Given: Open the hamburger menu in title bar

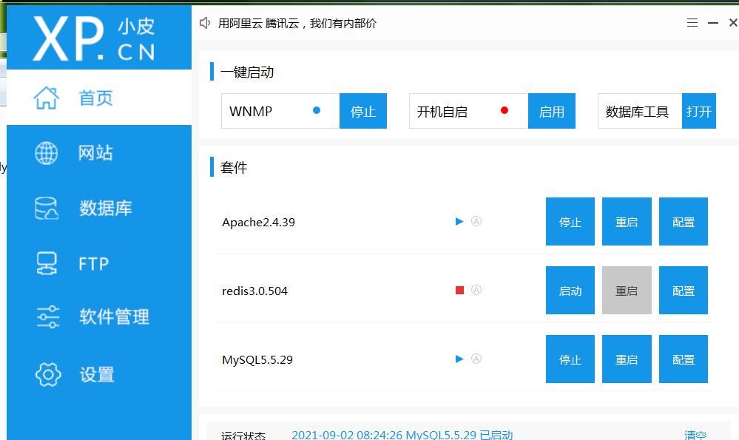Looking at the screenshot, I should coord(692,23).
